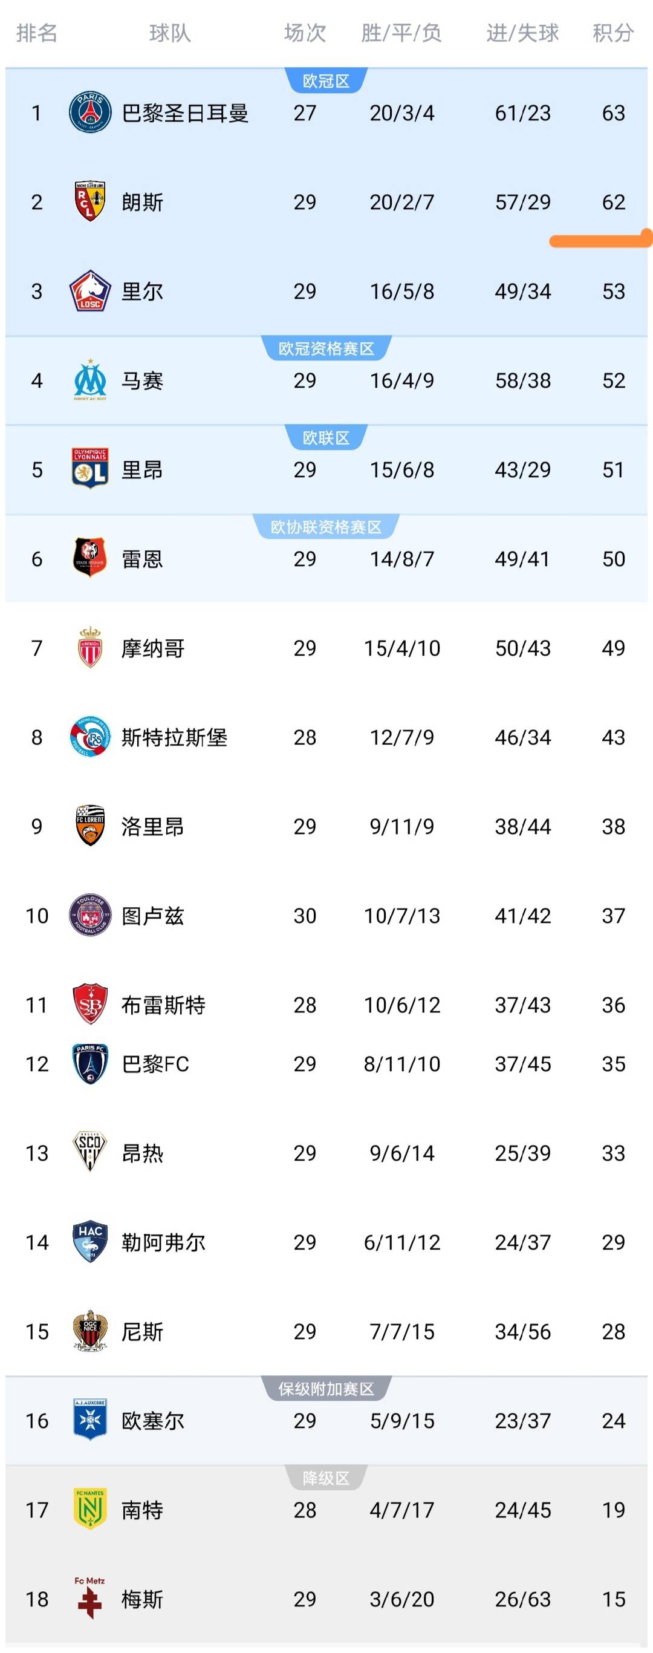
Task: Select the HAC Le Havre badge
Action: pos(90,1242)
